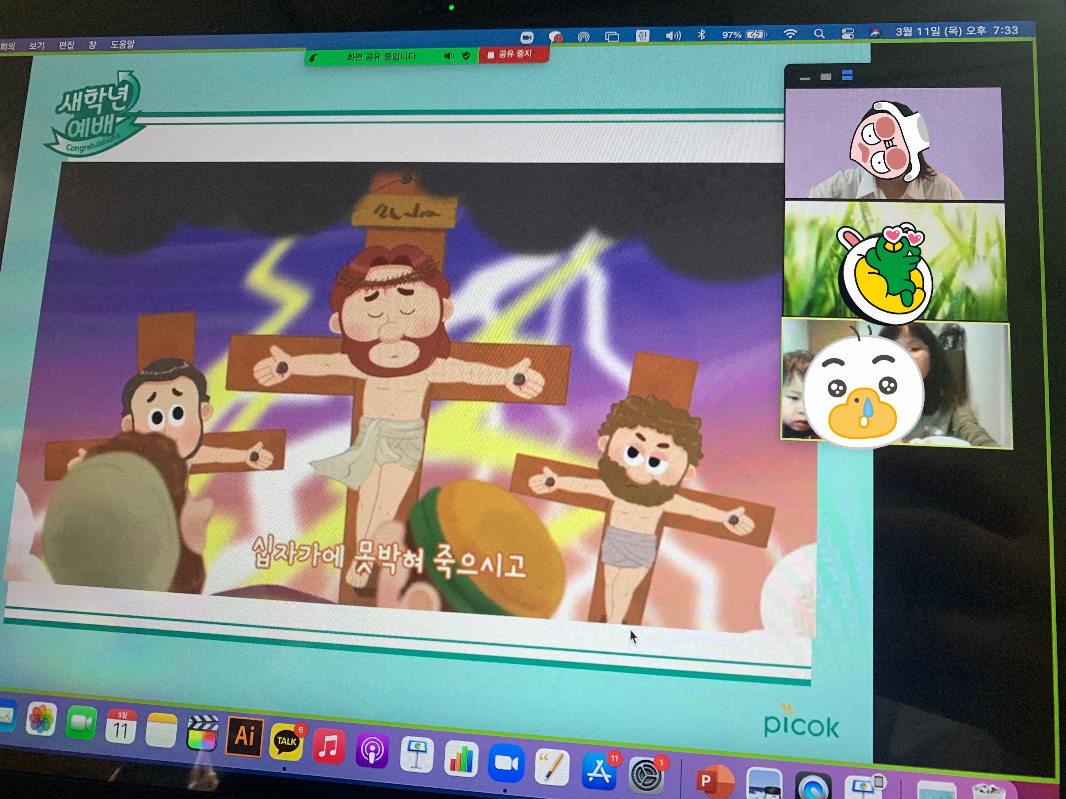
Task: Open Control Center from the menu bar
Action: tap(847, 33)
